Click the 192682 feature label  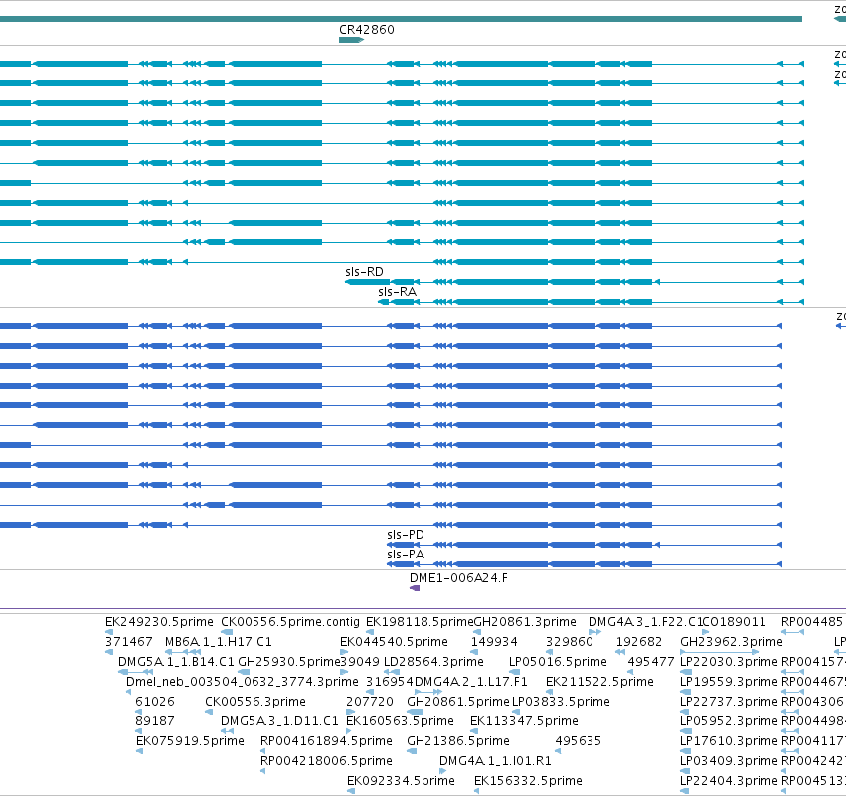click(639, 642)
